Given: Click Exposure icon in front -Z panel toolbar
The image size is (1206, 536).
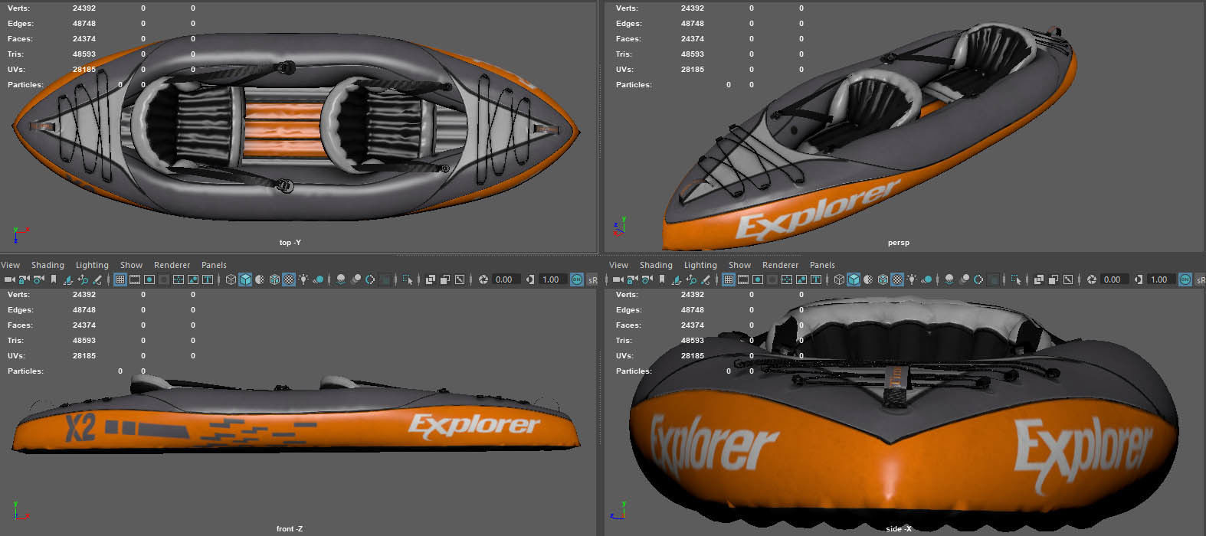Looking at the screenshot, I should point(483,279).
